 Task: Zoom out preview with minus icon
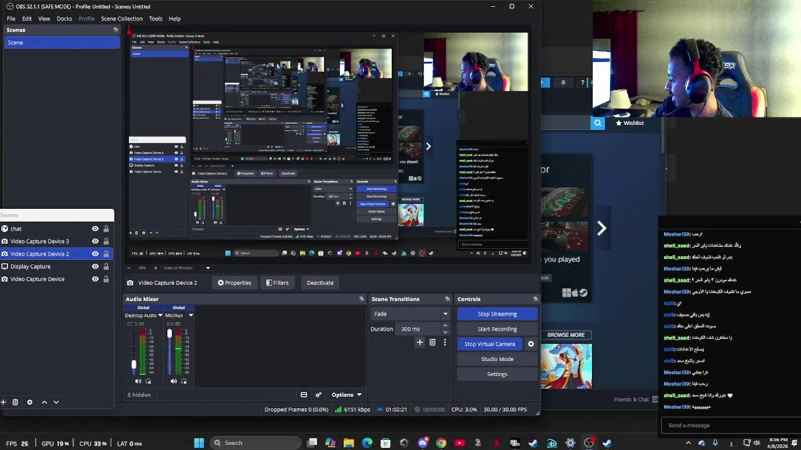130,268
